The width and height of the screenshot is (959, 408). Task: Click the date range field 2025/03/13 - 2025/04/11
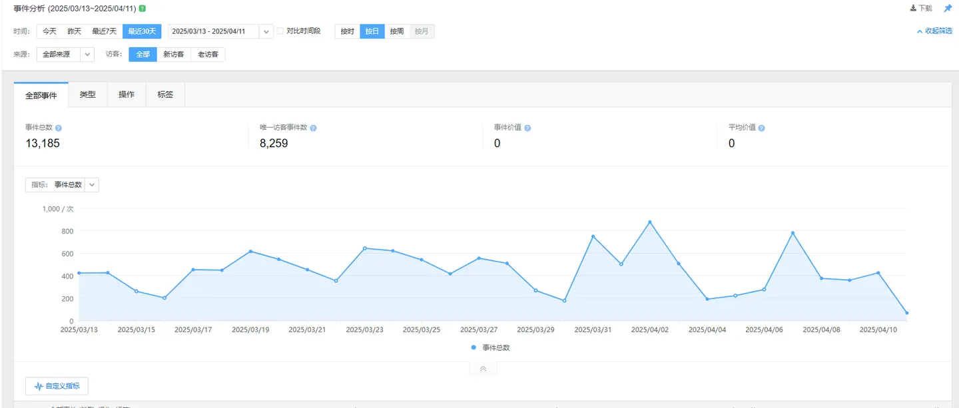pyautogui.click(x=213, y=31)
